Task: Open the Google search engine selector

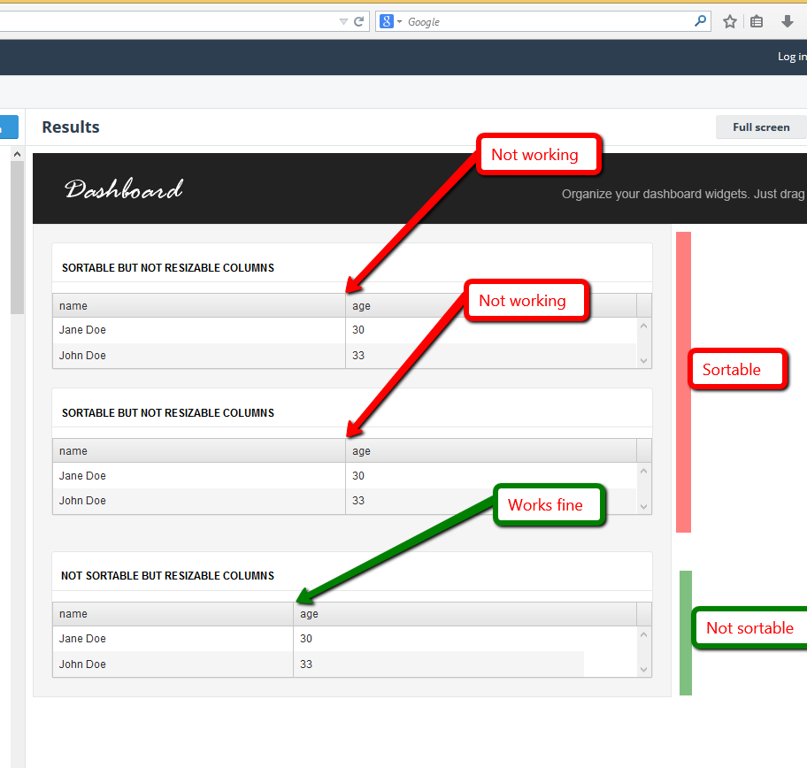Action: click(390, 21)
